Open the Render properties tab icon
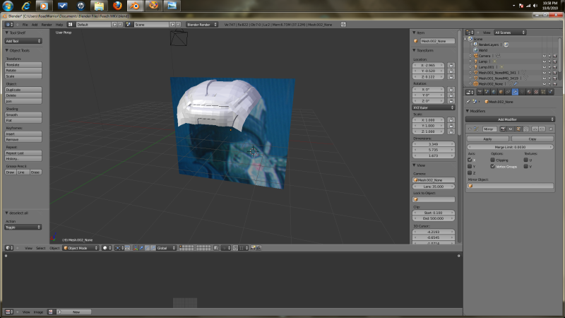Screen dimensions: 565x318 [480, 92]
